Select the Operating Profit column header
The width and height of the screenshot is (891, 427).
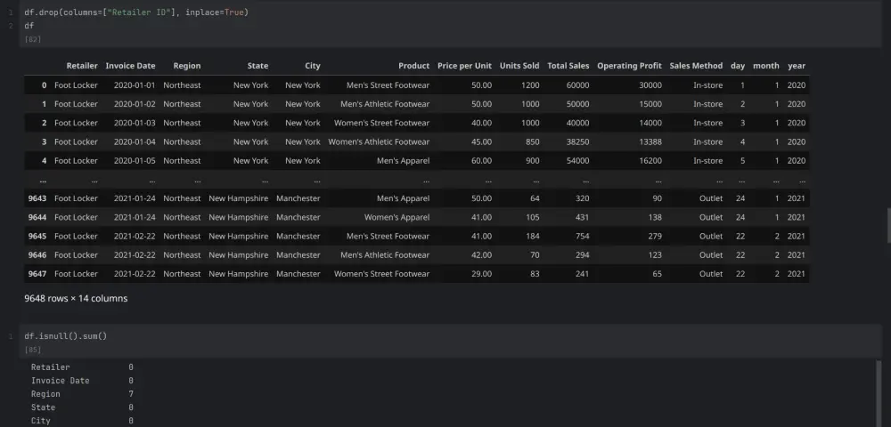(x=629, y=66)
